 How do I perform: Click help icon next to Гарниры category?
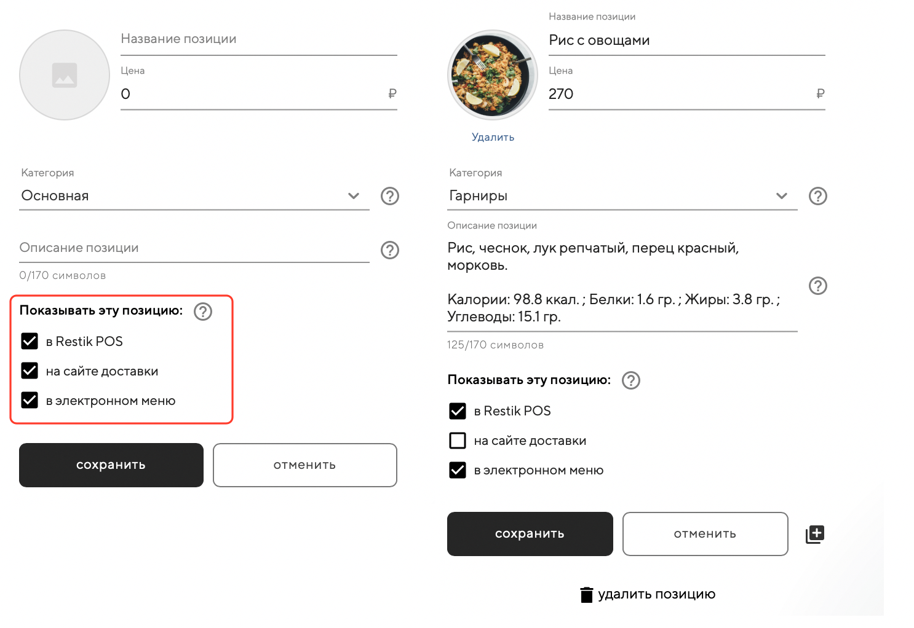817,196
